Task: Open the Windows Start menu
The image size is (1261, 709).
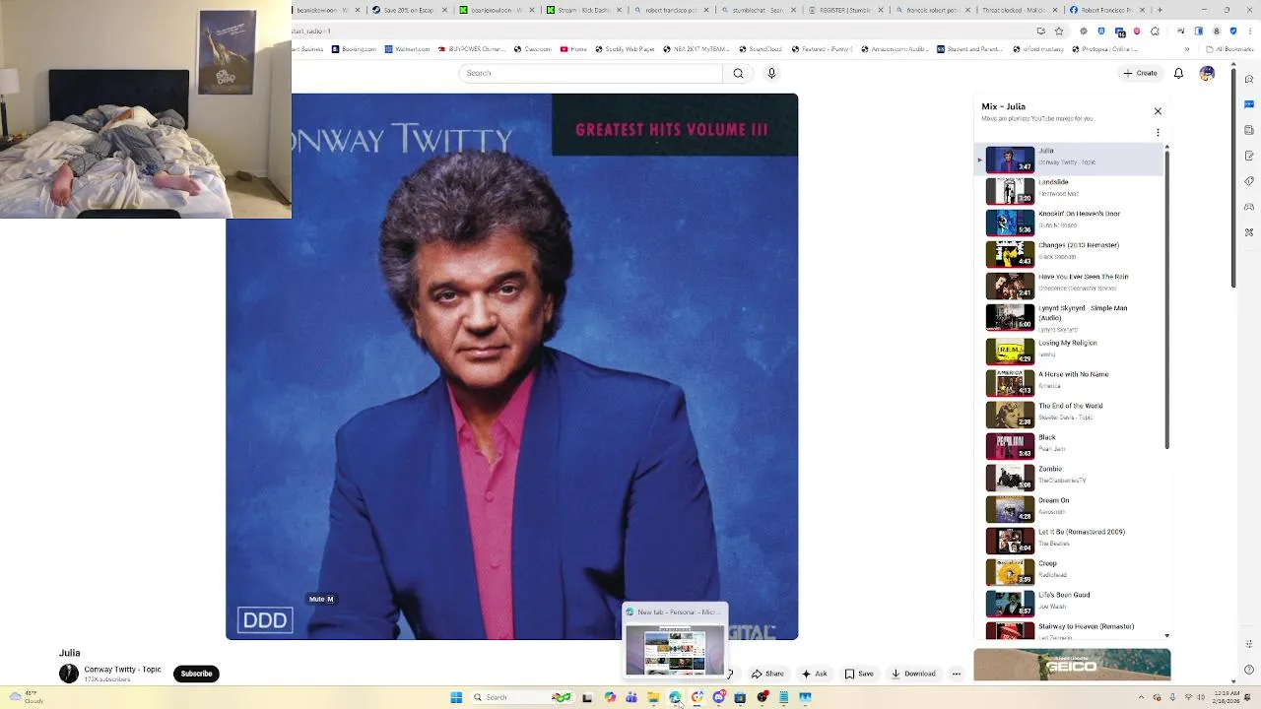Action: pyautogui.click(x=456, y=697)
